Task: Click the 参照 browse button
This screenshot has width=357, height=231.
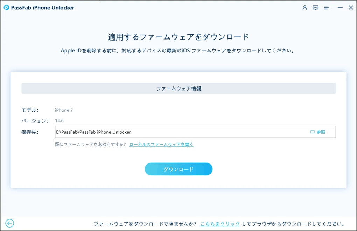Action: tap(318, 132)
